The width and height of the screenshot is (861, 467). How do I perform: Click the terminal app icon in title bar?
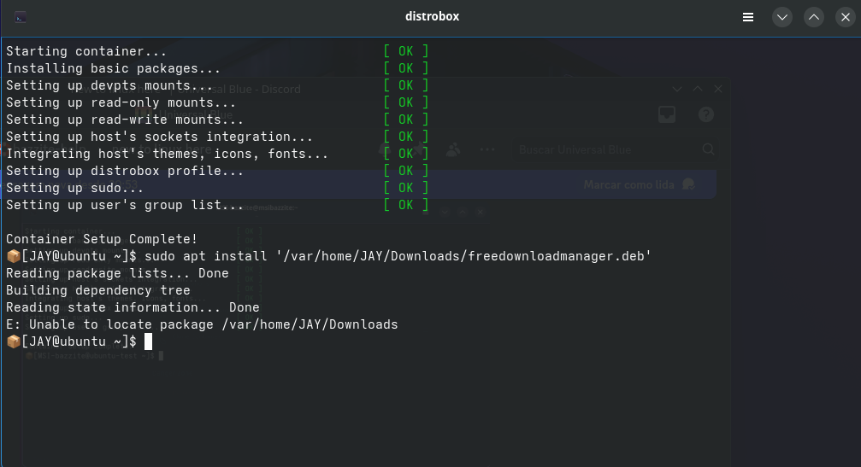[x=21, y=18]
